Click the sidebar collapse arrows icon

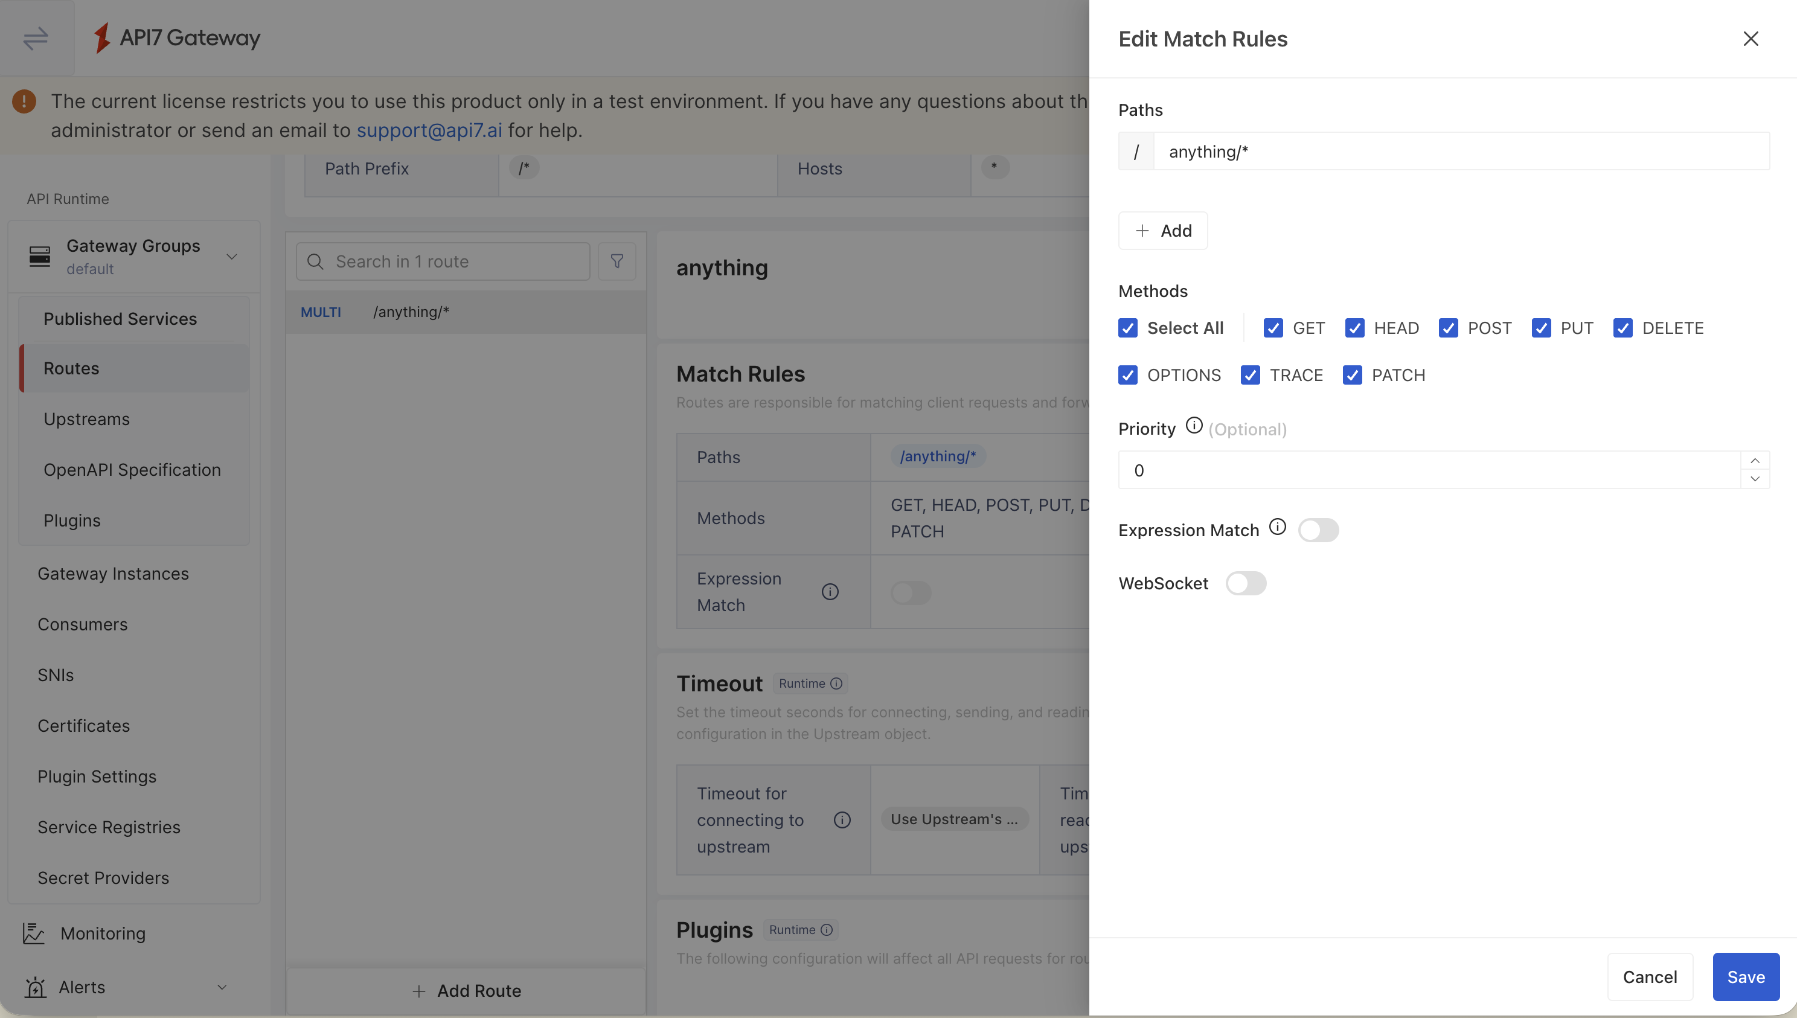pos(36,38)
